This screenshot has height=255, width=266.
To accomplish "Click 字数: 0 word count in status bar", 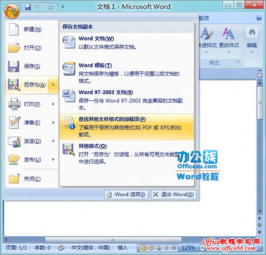I will coord(42,248).
